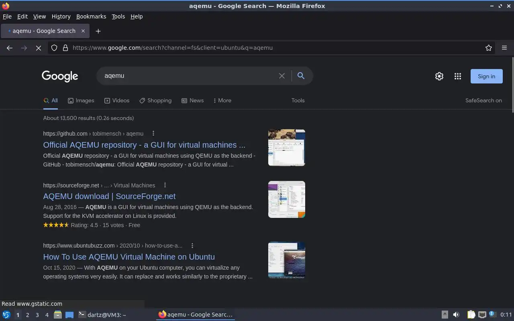Click the github.com tobimensch aqemu breadcrumb
Screen dimensions: 514x321
coord(93,133)
